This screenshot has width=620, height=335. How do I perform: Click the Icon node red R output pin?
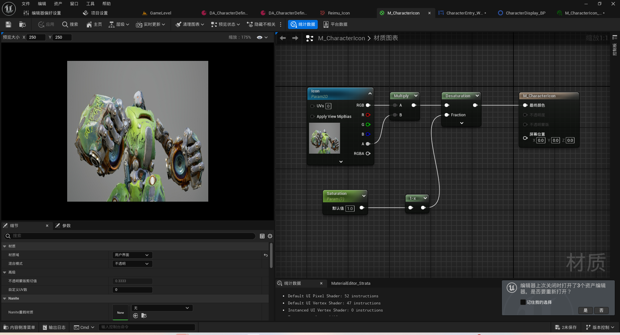368,115
